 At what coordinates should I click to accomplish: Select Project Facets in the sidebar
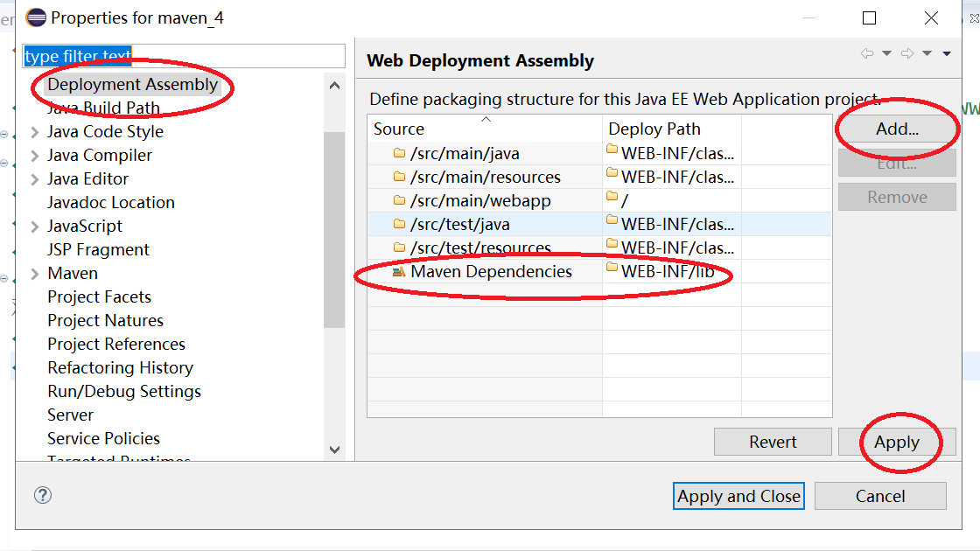click(x=99, y=296)
